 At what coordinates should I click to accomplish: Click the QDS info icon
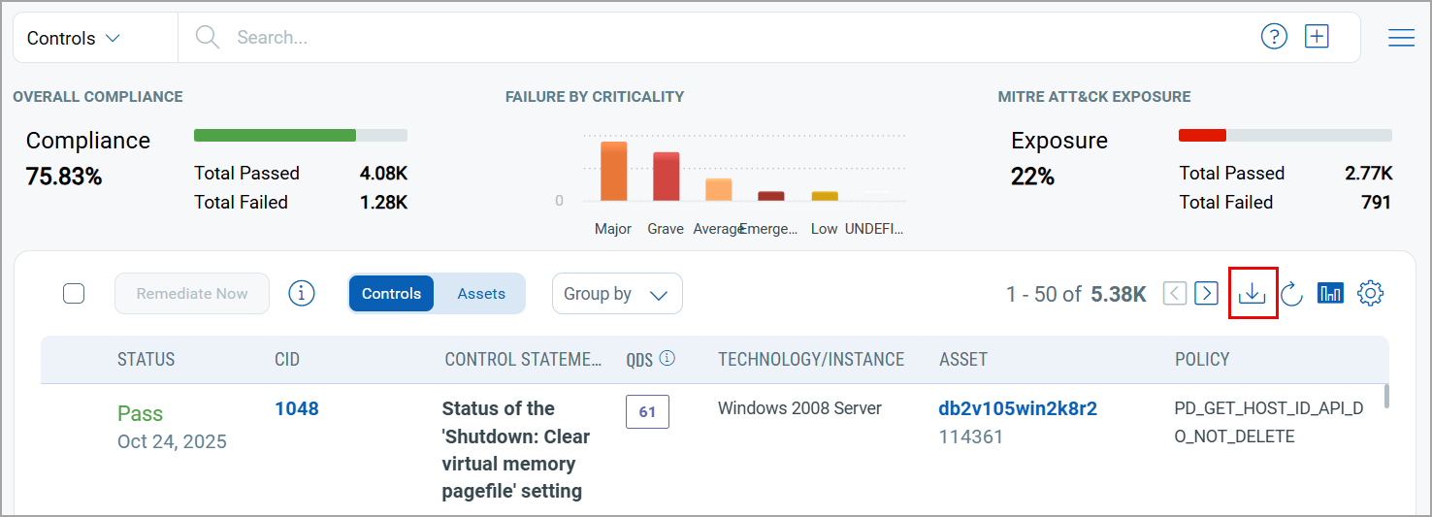click(667, 359)
